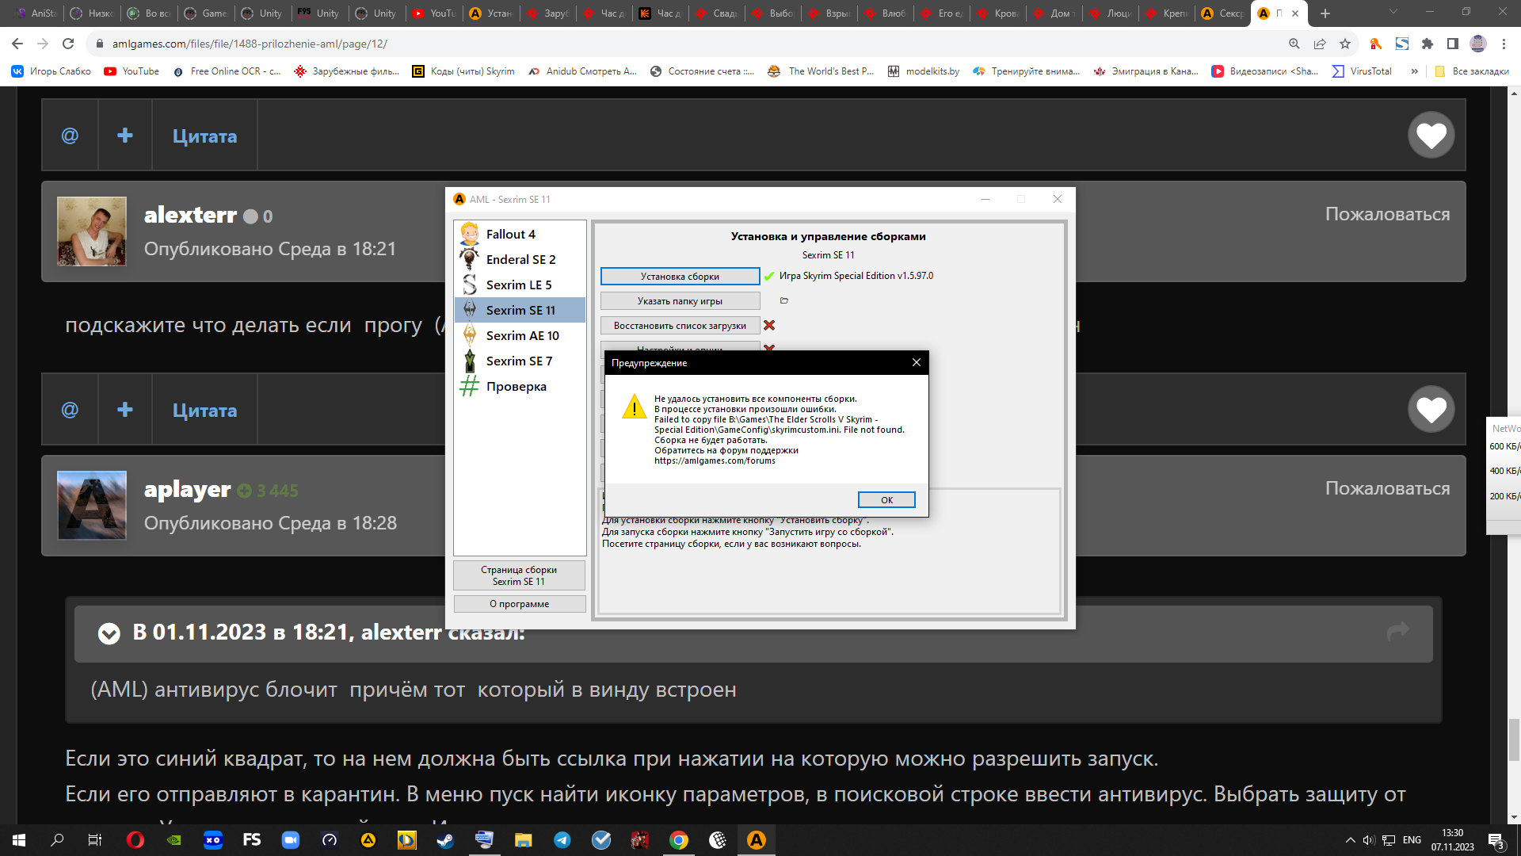Screen dimensions: 1521x856
Task: Bookmark page with star icon in address bar
Action: coord(1345,44)
